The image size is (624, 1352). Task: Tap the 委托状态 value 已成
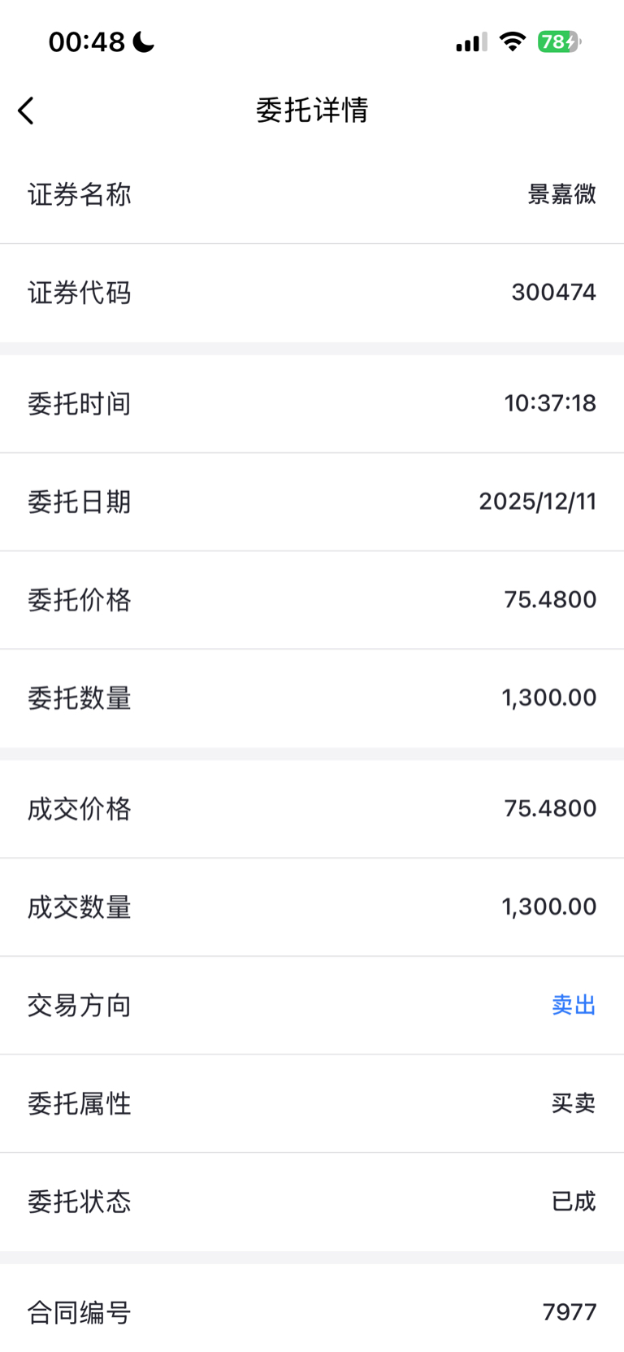coord(574,1202)
